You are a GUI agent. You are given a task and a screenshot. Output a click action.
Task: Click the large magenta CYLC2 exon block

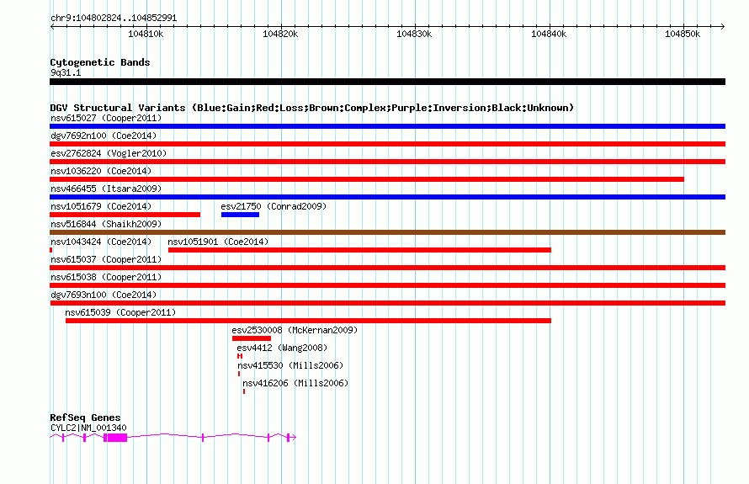tap(117, 438)
